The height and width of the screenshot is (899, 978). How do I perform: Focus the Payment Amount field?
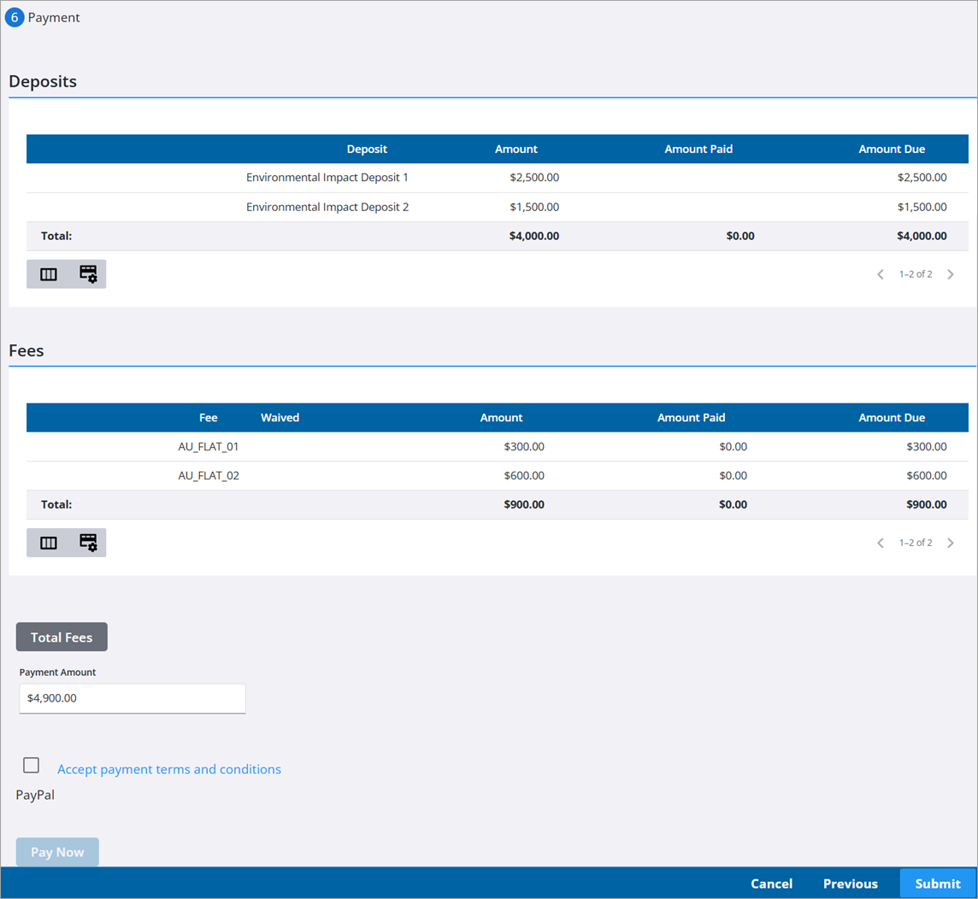click(133, 698)
